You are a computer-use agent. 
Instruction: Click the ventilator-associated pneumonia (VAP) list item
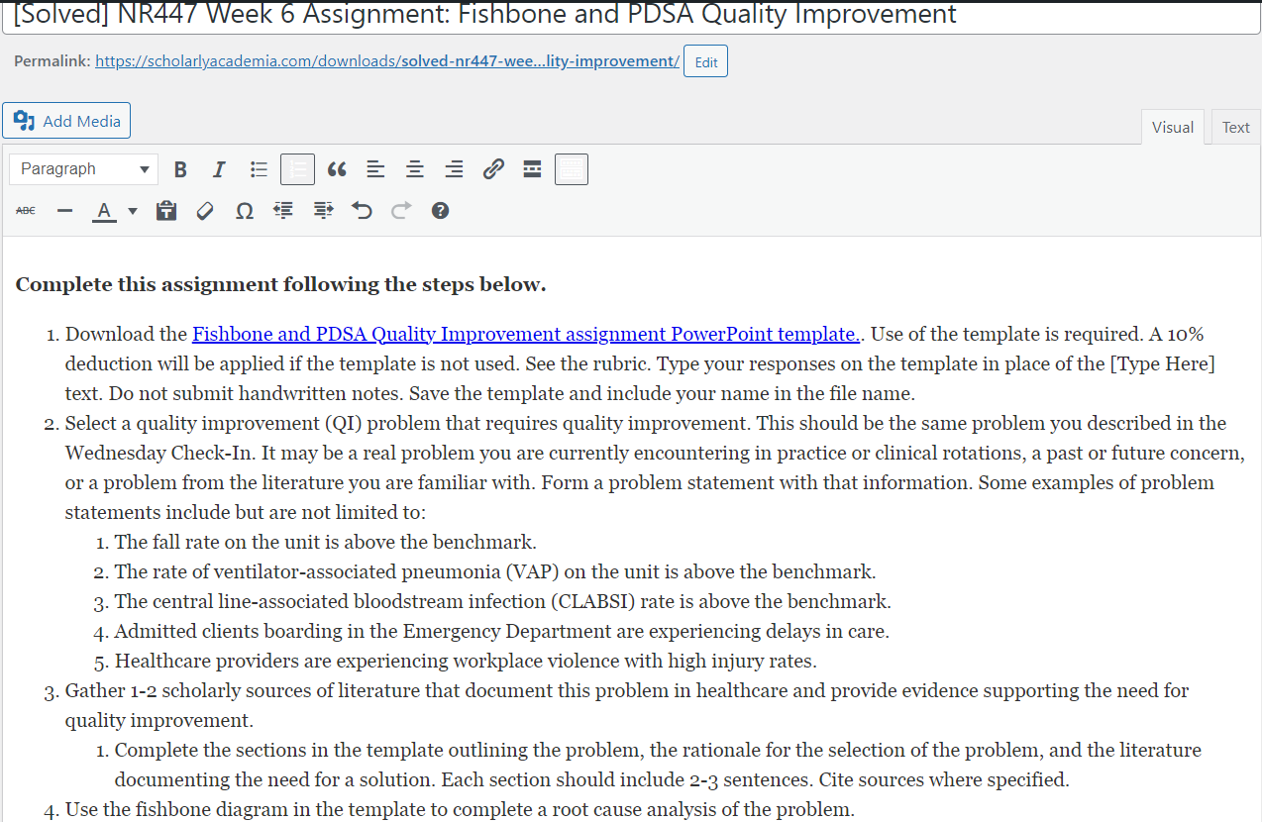(495, 571)
